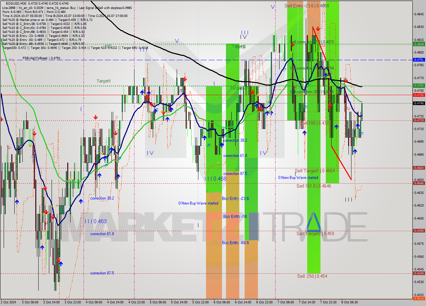Click the FSB-HighToBreak | 0.4791 label
Image resolution: width=426 pixels, height=306 pixels.
pyautogui.click(x=42, y=58)
